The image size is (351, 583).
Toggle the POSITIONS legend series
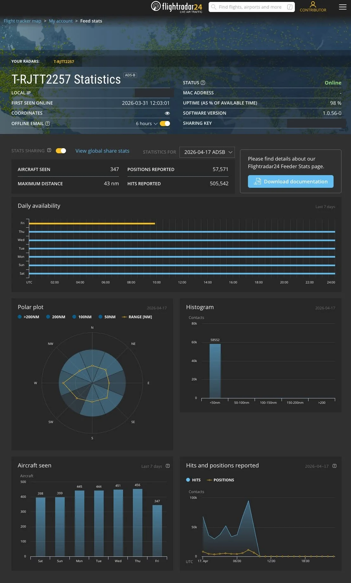click(x=220, y=480)
